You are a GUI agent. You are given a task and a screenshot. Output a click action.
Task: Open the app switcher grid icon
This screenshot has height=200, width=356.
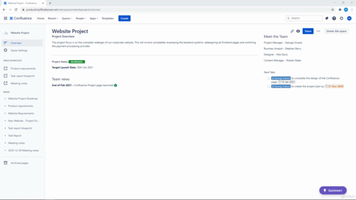pyautogui.click(x=6, y=18)
